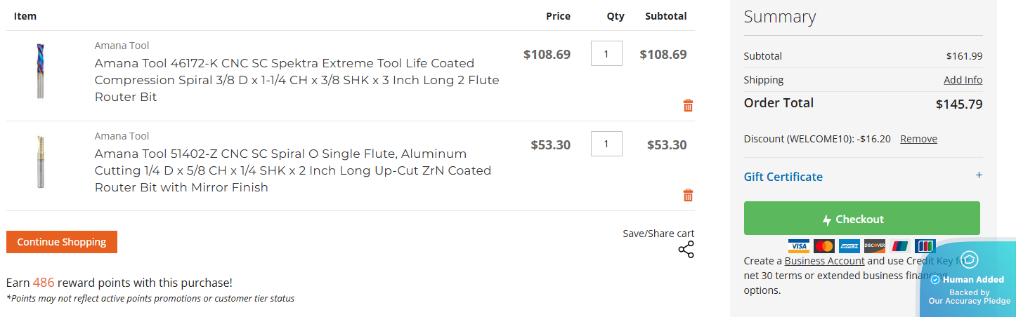The width and height of the screenshot is (1016, 317).
Task: Click the JCB card icon
Action: tap(925, 246)
